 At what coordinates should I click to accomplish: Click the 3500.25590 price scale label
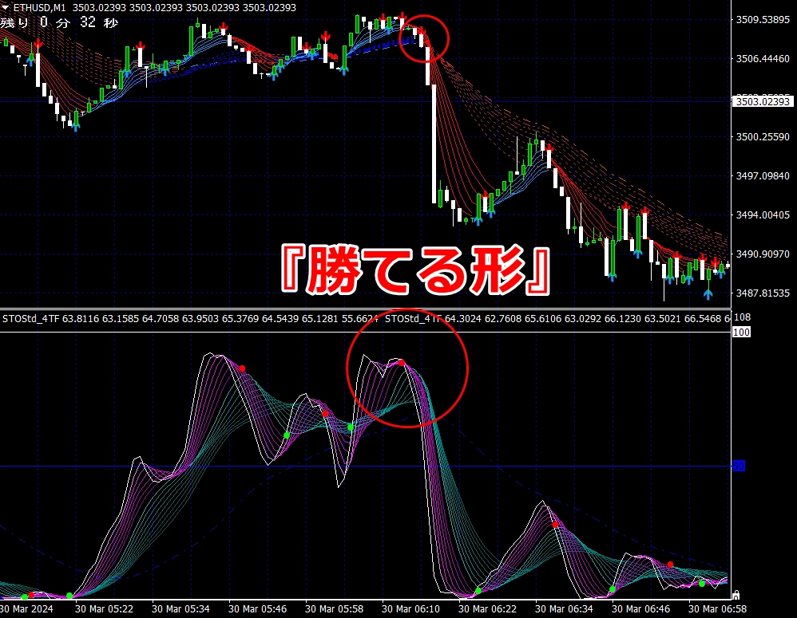[763, 137]
